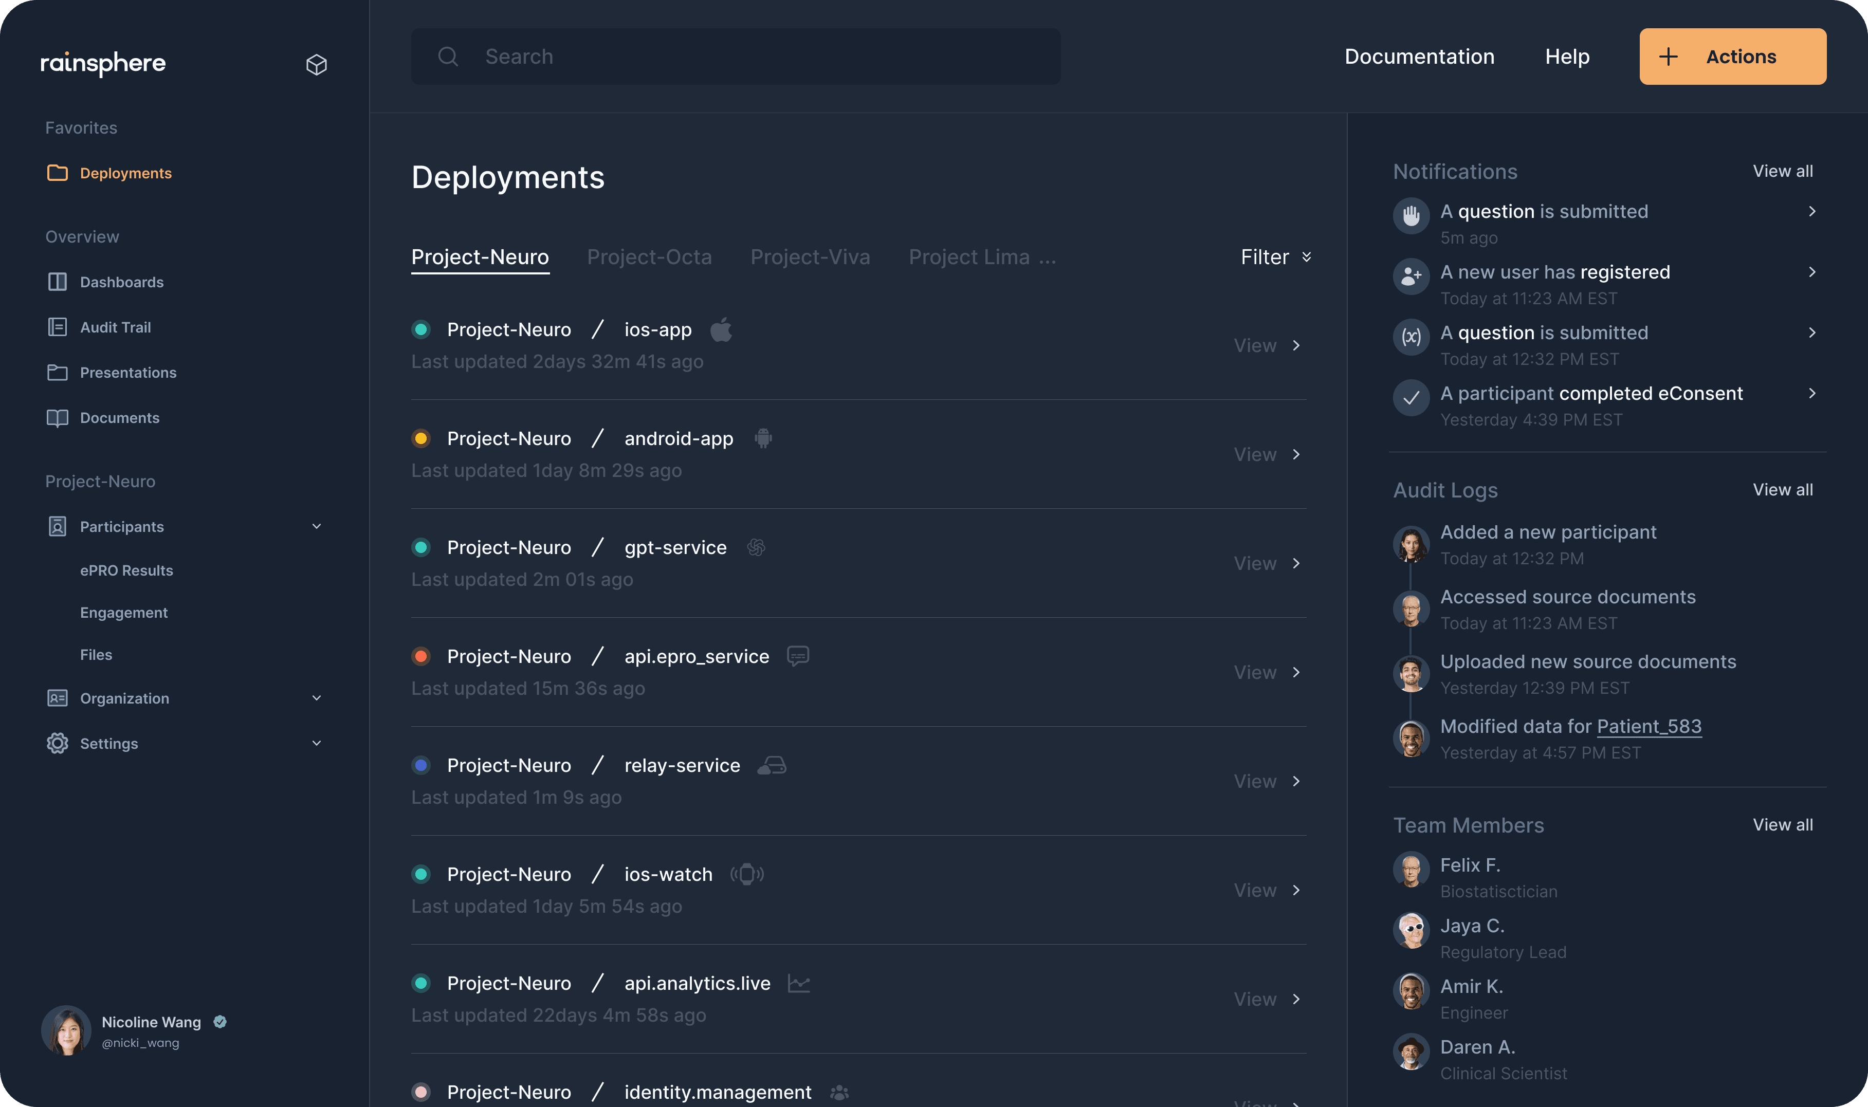
Task: Click the orange status dot for api.epro_service
Action: tap(422, 656)
